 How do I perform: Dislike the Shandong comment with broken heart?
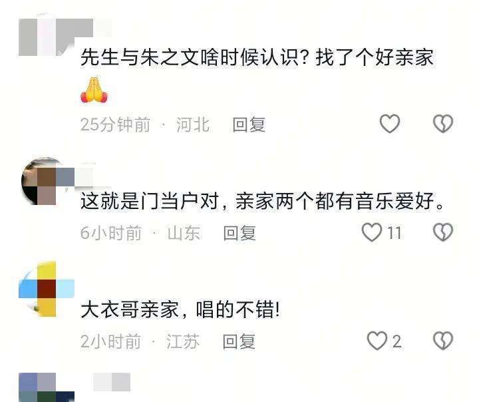443,232
